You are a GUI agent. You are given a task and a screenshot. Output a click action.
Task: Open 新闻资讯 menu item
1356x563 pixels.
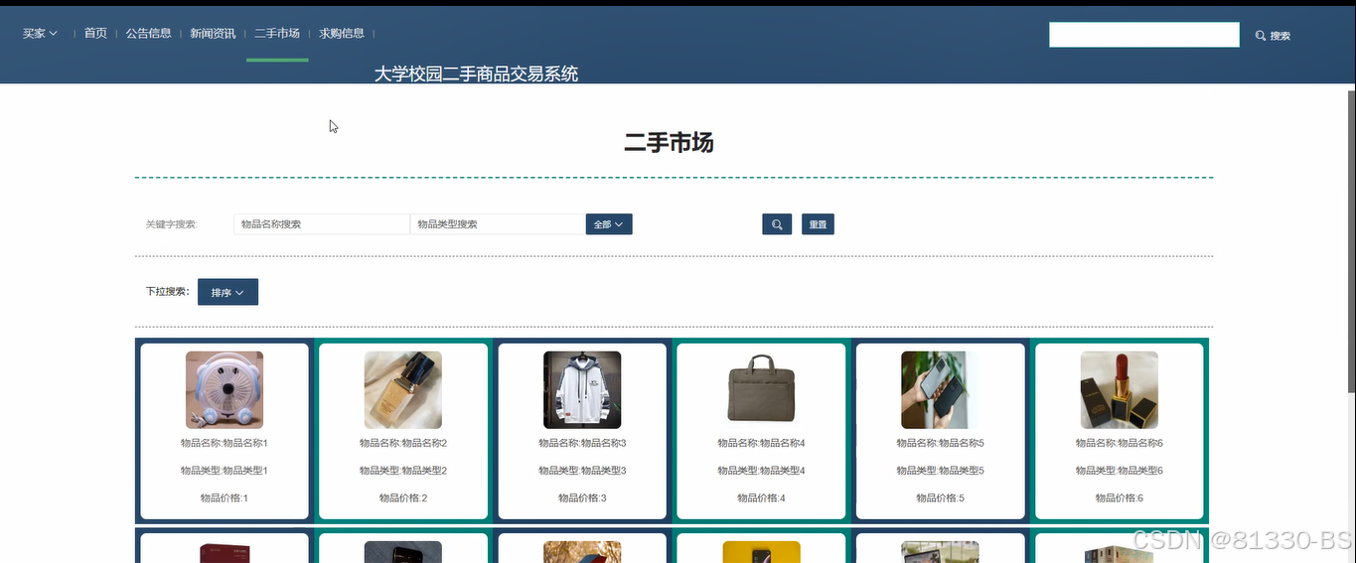(x=214, y=34)
